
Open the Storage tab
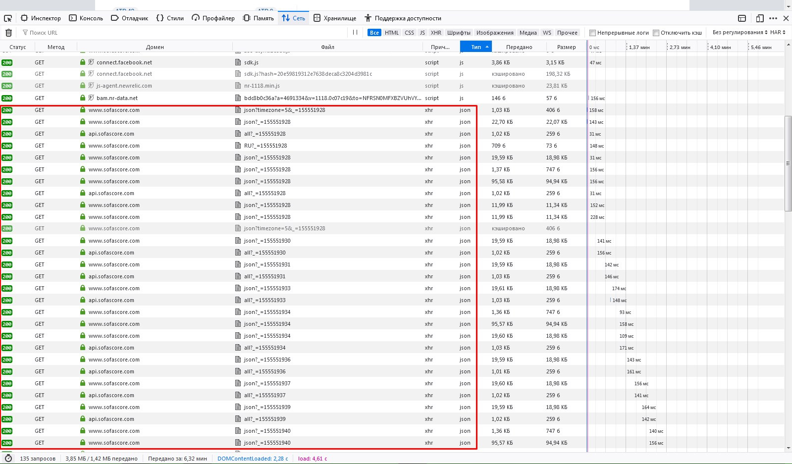click(x=335, y=18)
